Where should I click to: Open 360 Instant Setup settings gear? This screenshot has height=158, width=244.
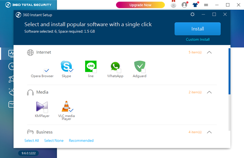pyautogui.click(x=192, y=14)
